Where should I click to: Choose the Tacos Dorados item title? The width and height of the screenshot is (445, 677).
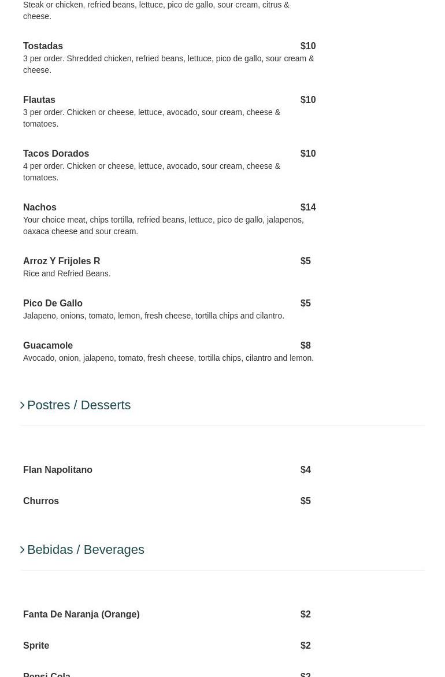[56, 154]
